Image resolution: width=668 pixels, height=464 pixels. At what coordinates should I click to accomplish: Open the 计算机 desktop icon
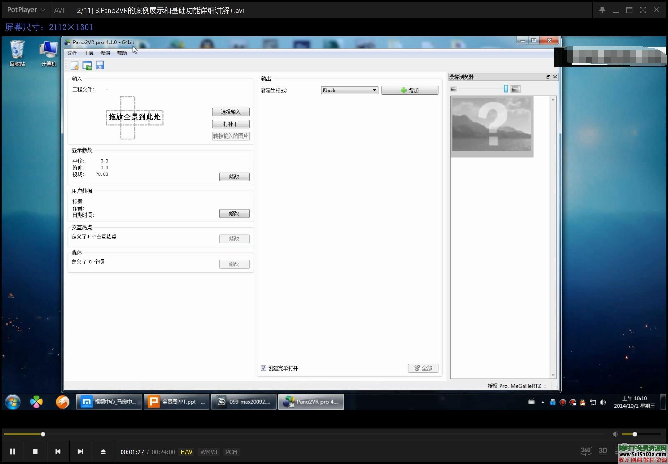tap(49, 54)
